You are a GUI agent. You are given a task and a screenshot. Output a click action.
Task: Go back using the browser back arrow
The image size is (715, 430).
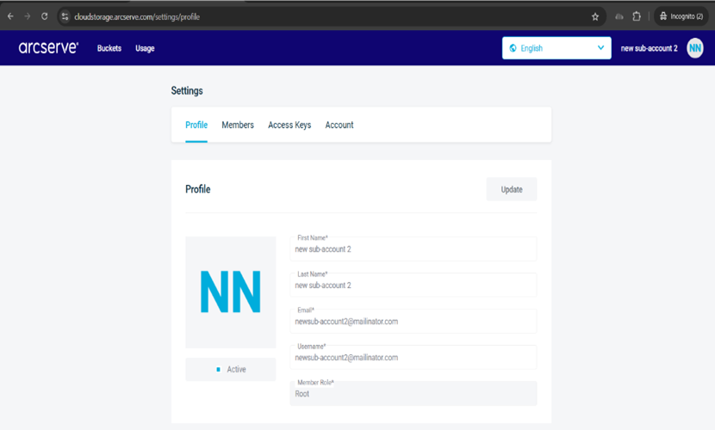click(10, 16)
